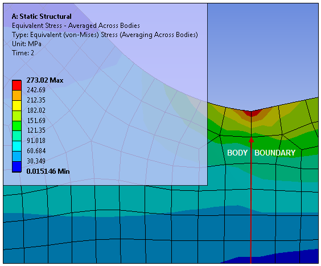
Task: Click the 'Time: 2' label
Action: click(23, 53)
